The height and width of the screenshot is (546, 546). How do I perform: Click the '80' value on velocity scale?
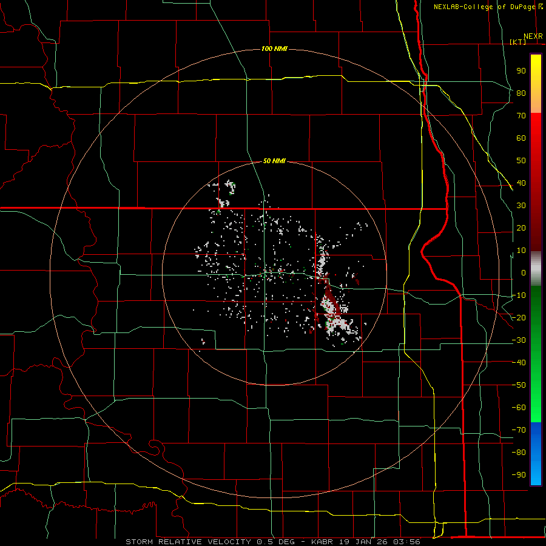(x=521, y=93)
